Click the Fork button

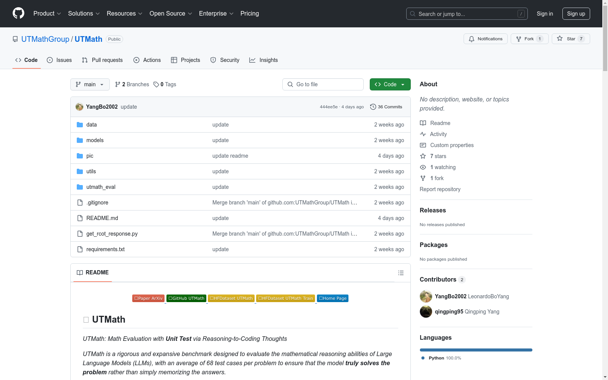point(530,39)
